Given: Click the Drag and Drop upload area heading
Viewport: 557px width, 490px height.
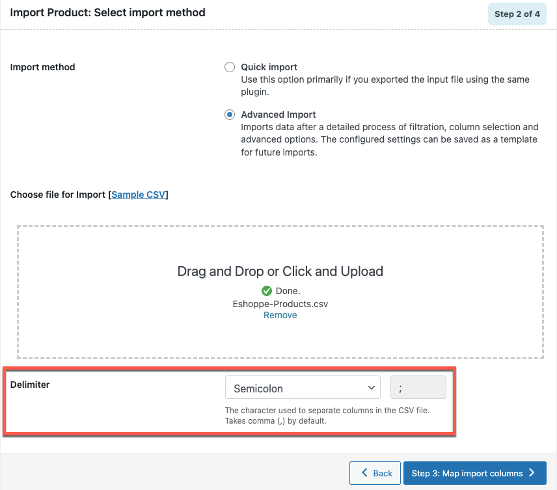Looking at the screenshot, I should tap(280, 271).
